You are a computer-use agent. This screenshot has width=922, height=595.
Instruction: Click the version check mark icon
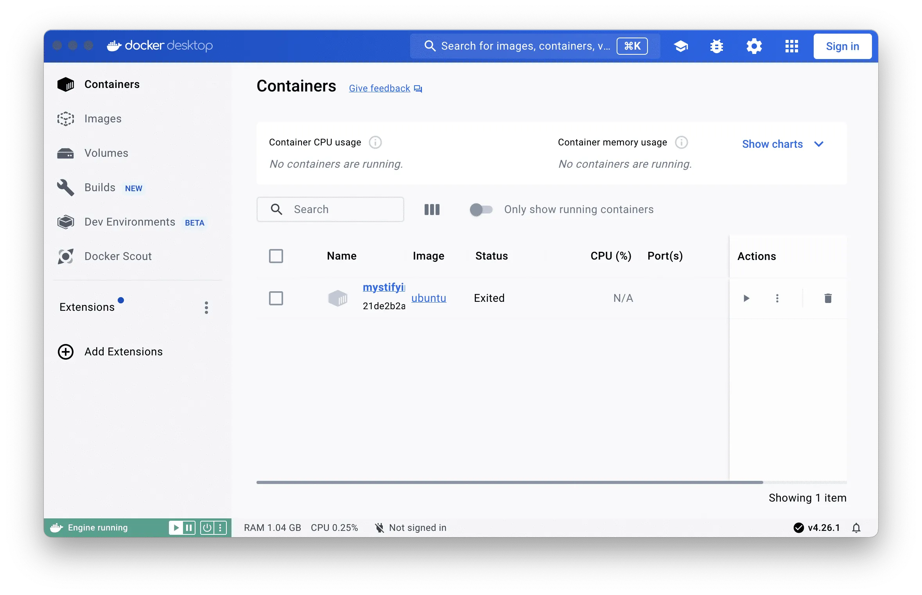click(798, 528)
